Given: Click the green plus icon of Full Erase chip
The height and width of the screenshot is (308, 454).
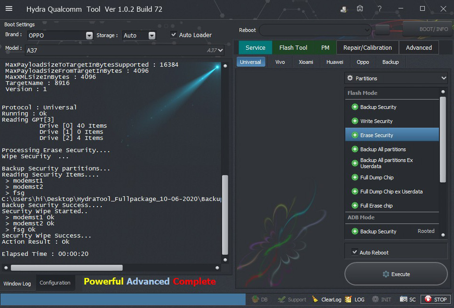Looking at the screenshot, I should (355, 206).
